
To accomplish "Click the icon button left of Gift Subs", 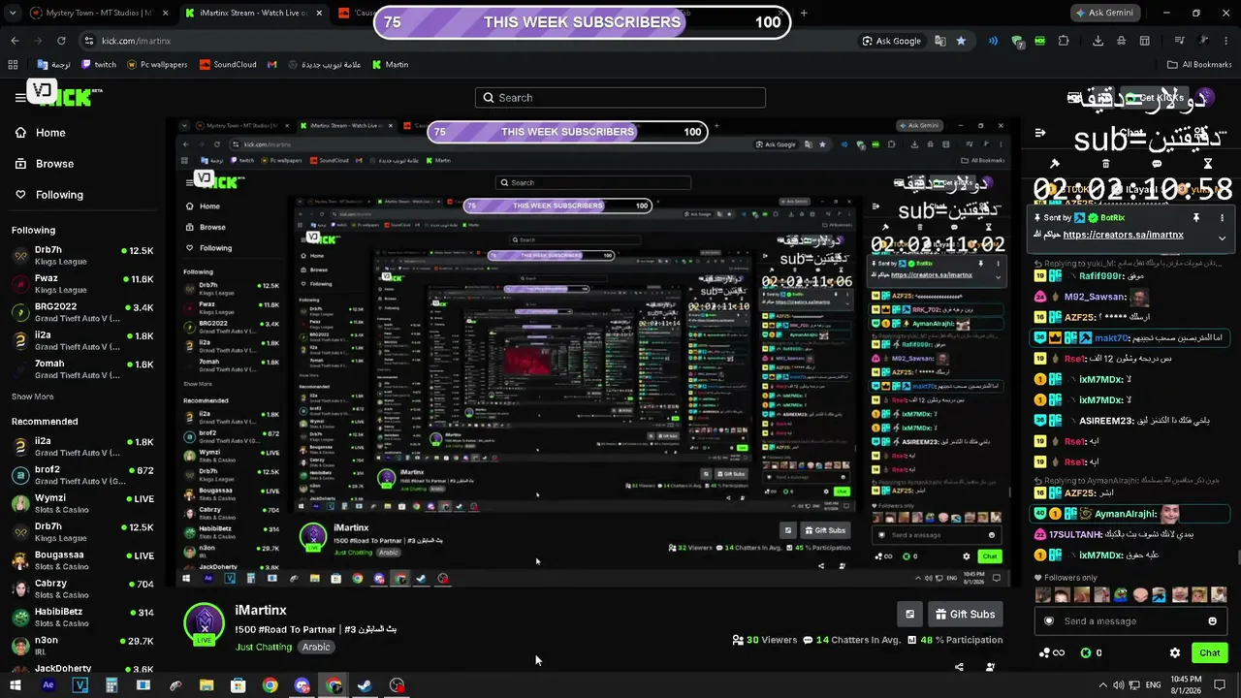I will click(909, 614).
